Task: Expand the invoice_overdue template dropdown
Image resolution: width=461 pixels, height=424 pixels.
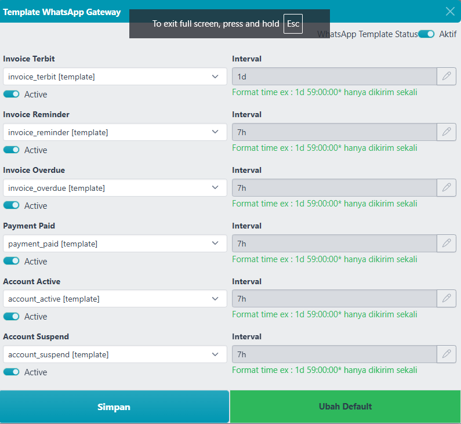Action: (115, 188)
